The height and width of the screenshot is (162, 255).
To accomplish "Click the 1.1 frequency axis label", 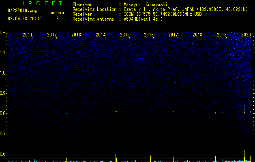I will pos(3,53).
